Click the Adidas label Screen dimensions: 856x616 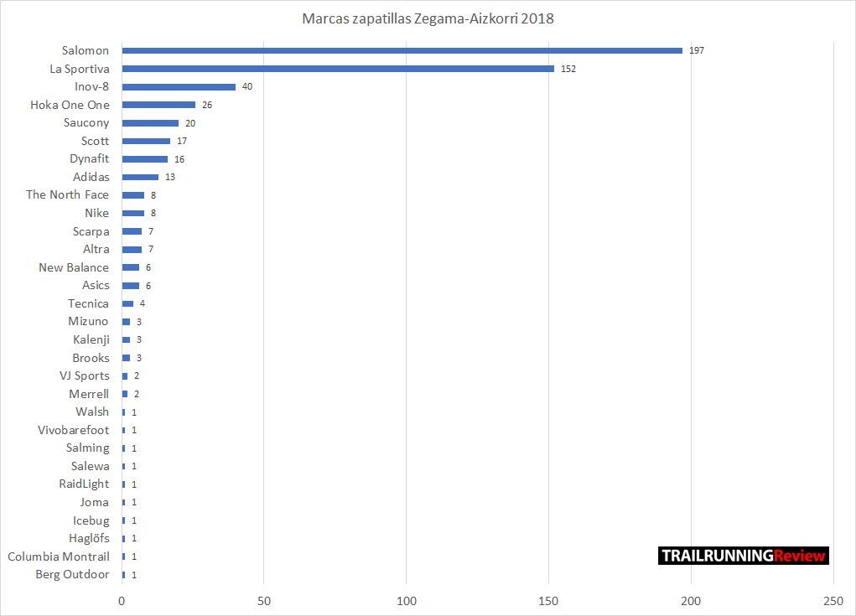[91, 177]
